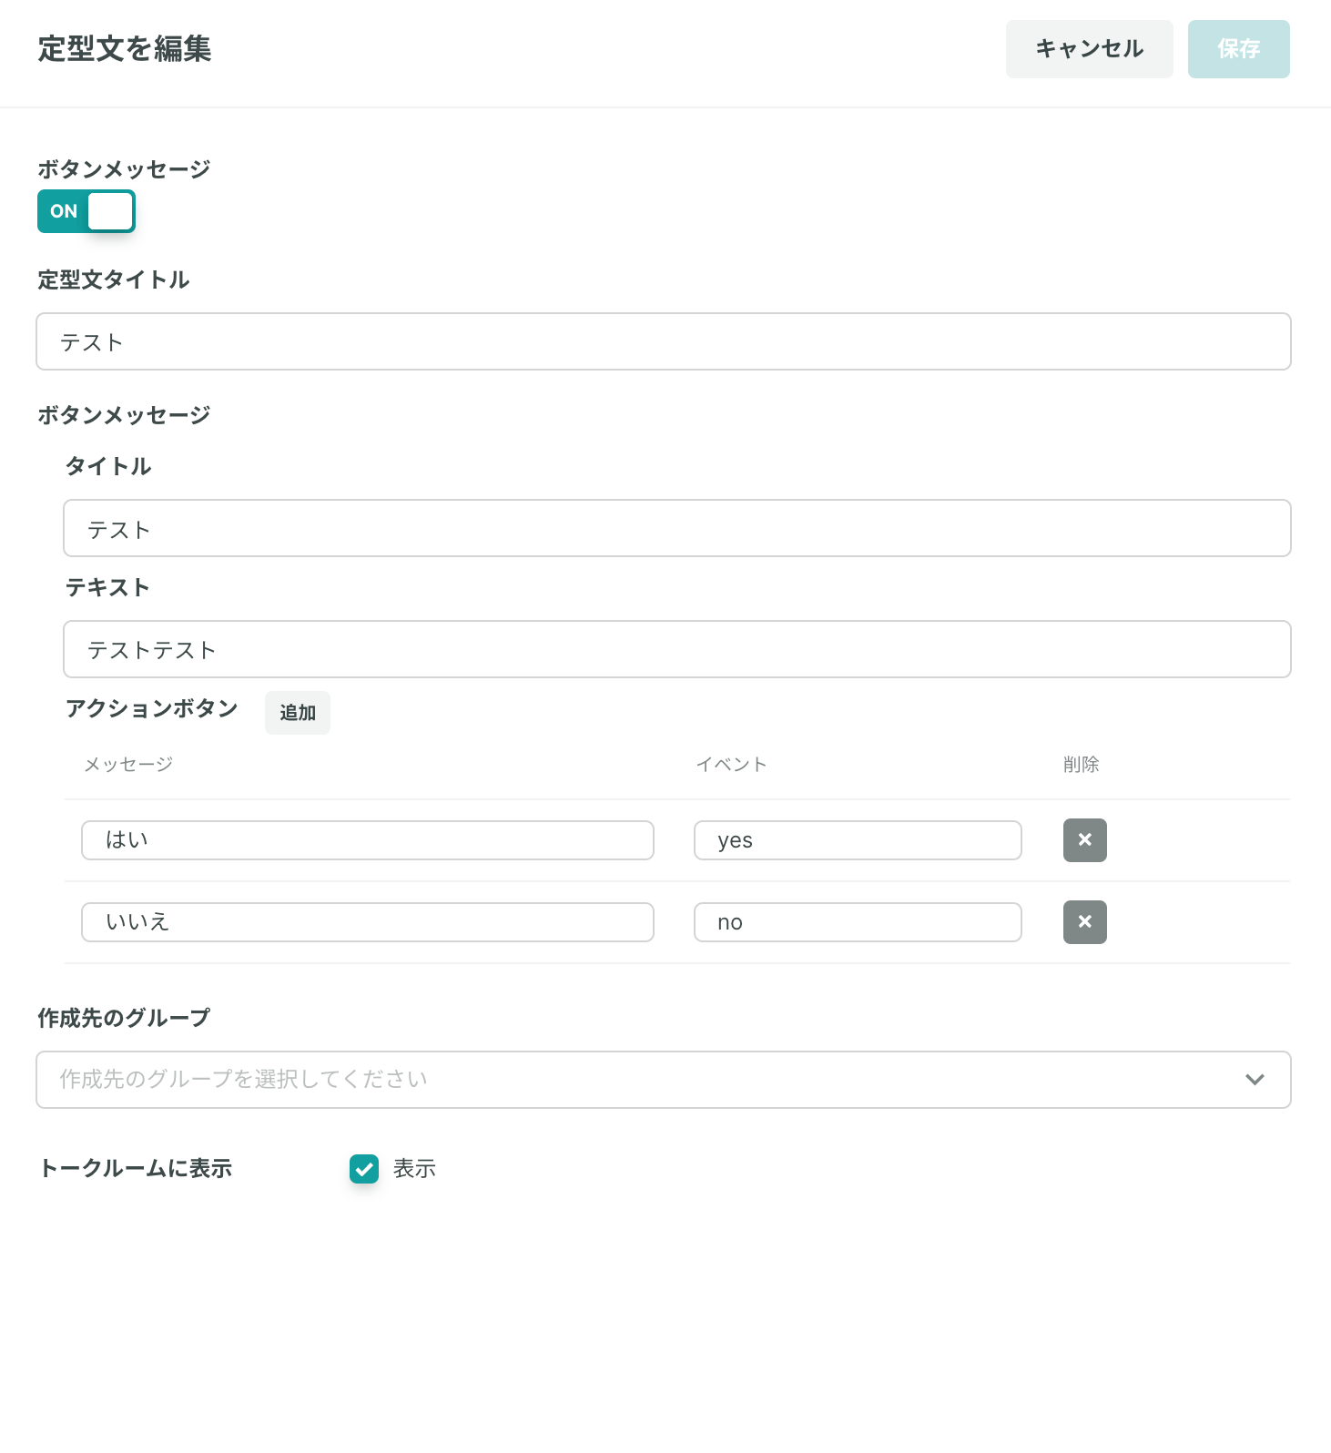1331x1453 pixels.
Task: Click the button message タイトル field
Action: pos(677,528)
